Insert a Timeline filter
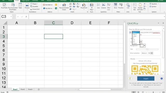The width and height of the screenshot is (166, 93). 121,6
